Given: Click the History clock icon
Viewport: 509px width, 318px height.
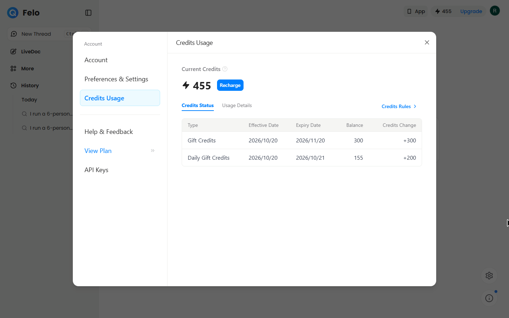Looking at the screenshot, I should pos(13,86).
